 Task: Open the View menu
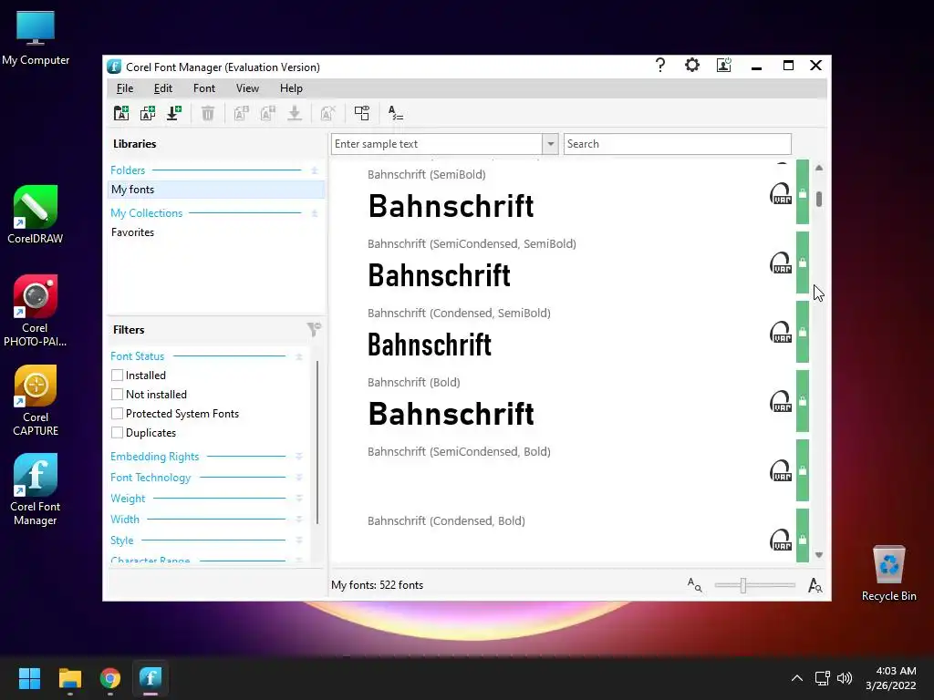coord(247,88)
